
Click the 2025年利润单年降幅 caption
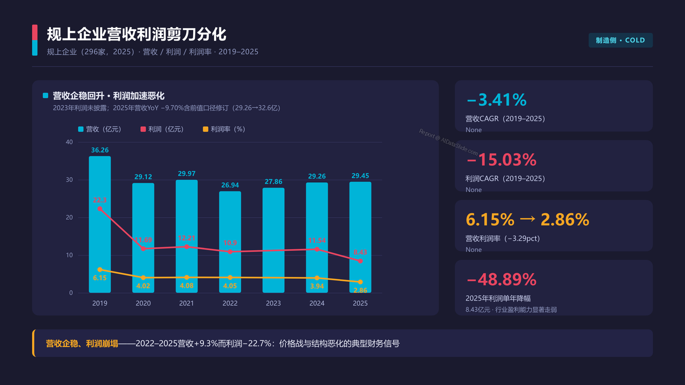coord(498,298)
